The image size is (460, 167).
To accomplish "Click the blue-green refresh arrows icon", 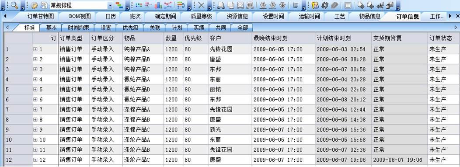I will point(325,5).
